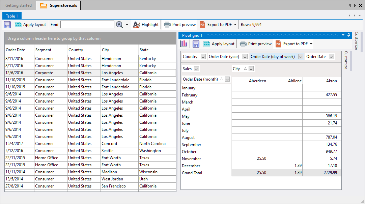Click the save icon in Pivot grid toolbar
This screenshot has width=365, height=204.
[x=196, y=44]
